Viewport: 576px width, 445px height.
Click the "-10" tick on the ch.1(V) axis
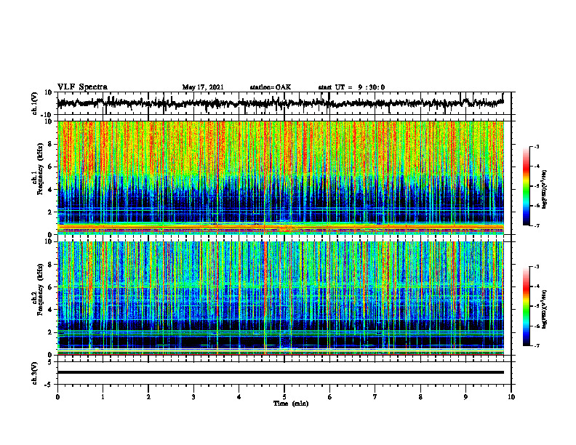(x=47, y=115)
